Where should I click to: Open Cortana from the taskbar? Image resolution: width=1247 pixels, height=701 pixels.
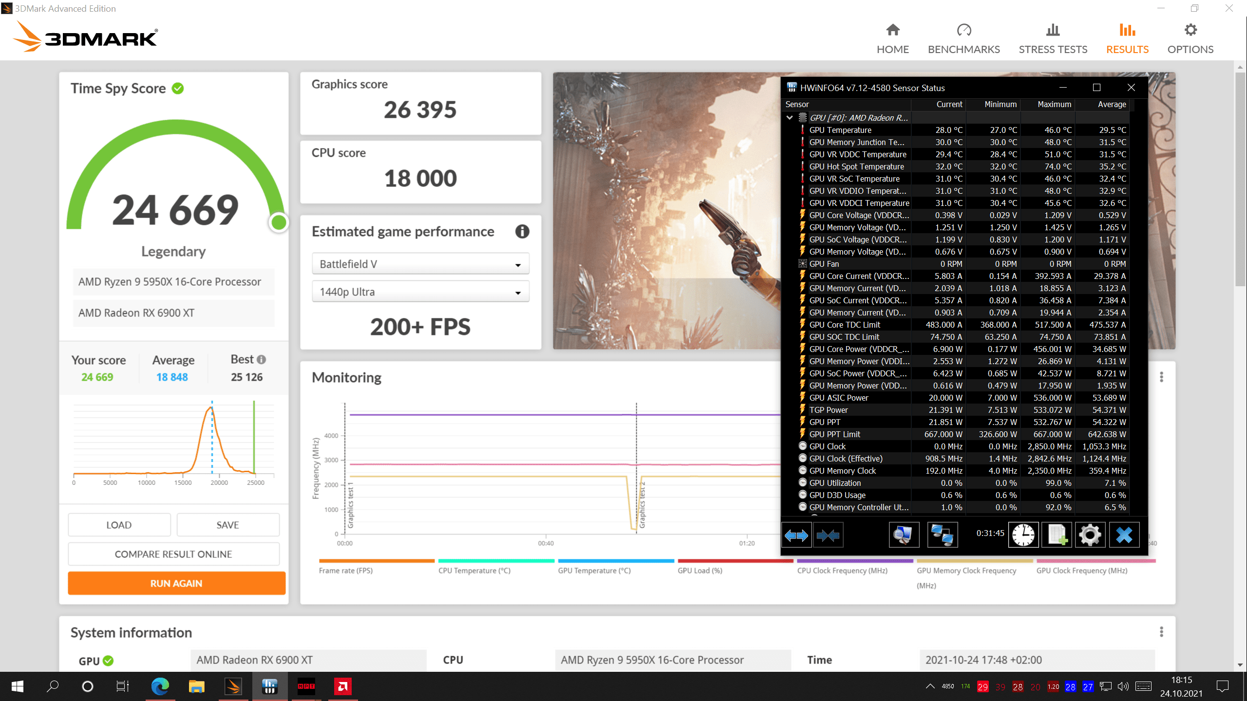point(88,686)
